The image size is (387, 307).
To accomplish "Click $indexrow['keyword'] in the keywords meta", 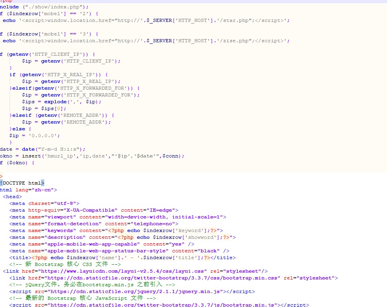I will 175,230.
